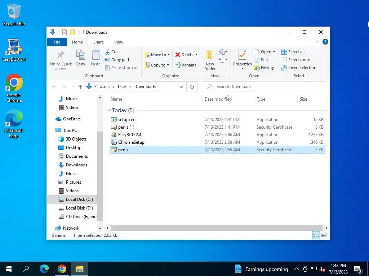
Task: Open Explorer Help question mark
Action: [x=325, y=42]
